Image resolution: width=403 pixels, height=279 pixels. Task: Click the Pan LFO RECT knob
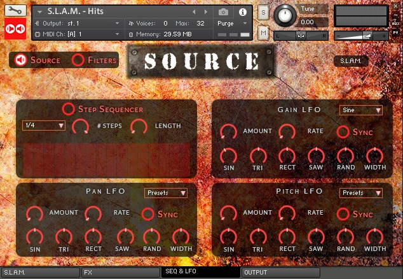click(x=93, y=237)
